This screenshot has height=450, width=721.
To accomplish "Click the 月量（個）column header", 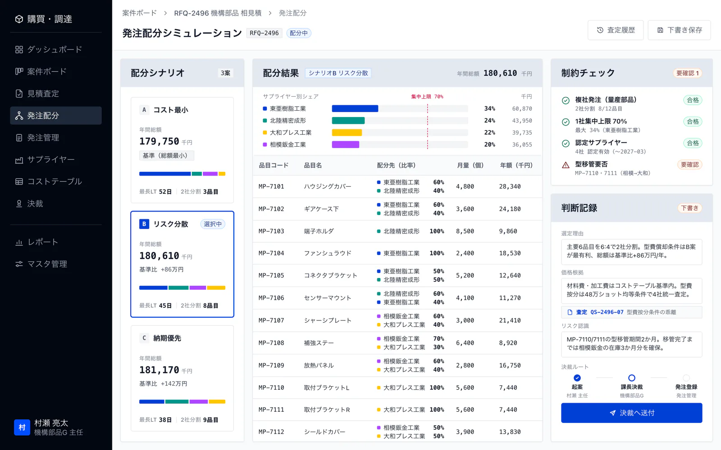I will coord(470,166).
